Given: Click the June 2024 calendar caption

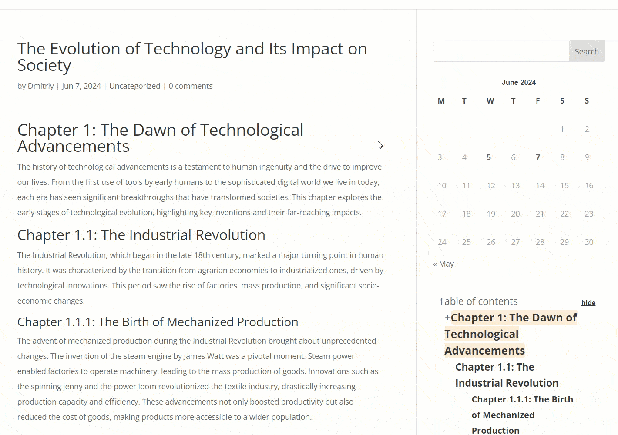Looking at the screenshot, I should (x=519, y=82).
